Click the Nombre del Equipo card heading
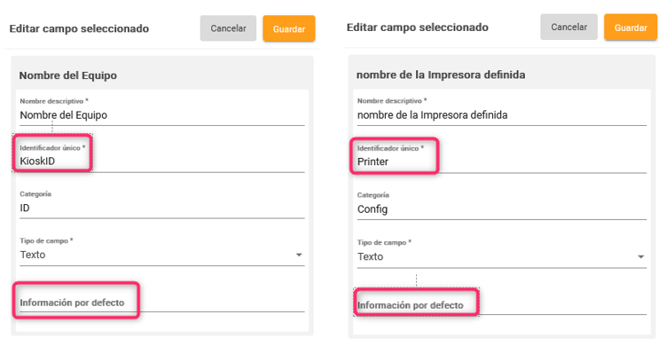The image size is (666, 354). click(68, 75)
